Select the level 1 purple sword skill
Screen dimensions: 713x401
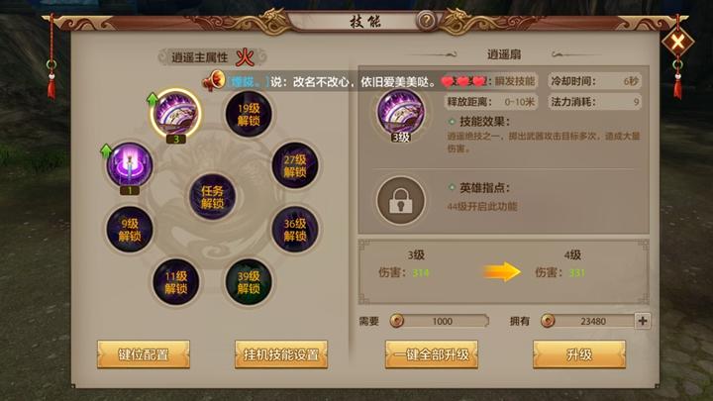pyautogui.click(x=129, y=164)
